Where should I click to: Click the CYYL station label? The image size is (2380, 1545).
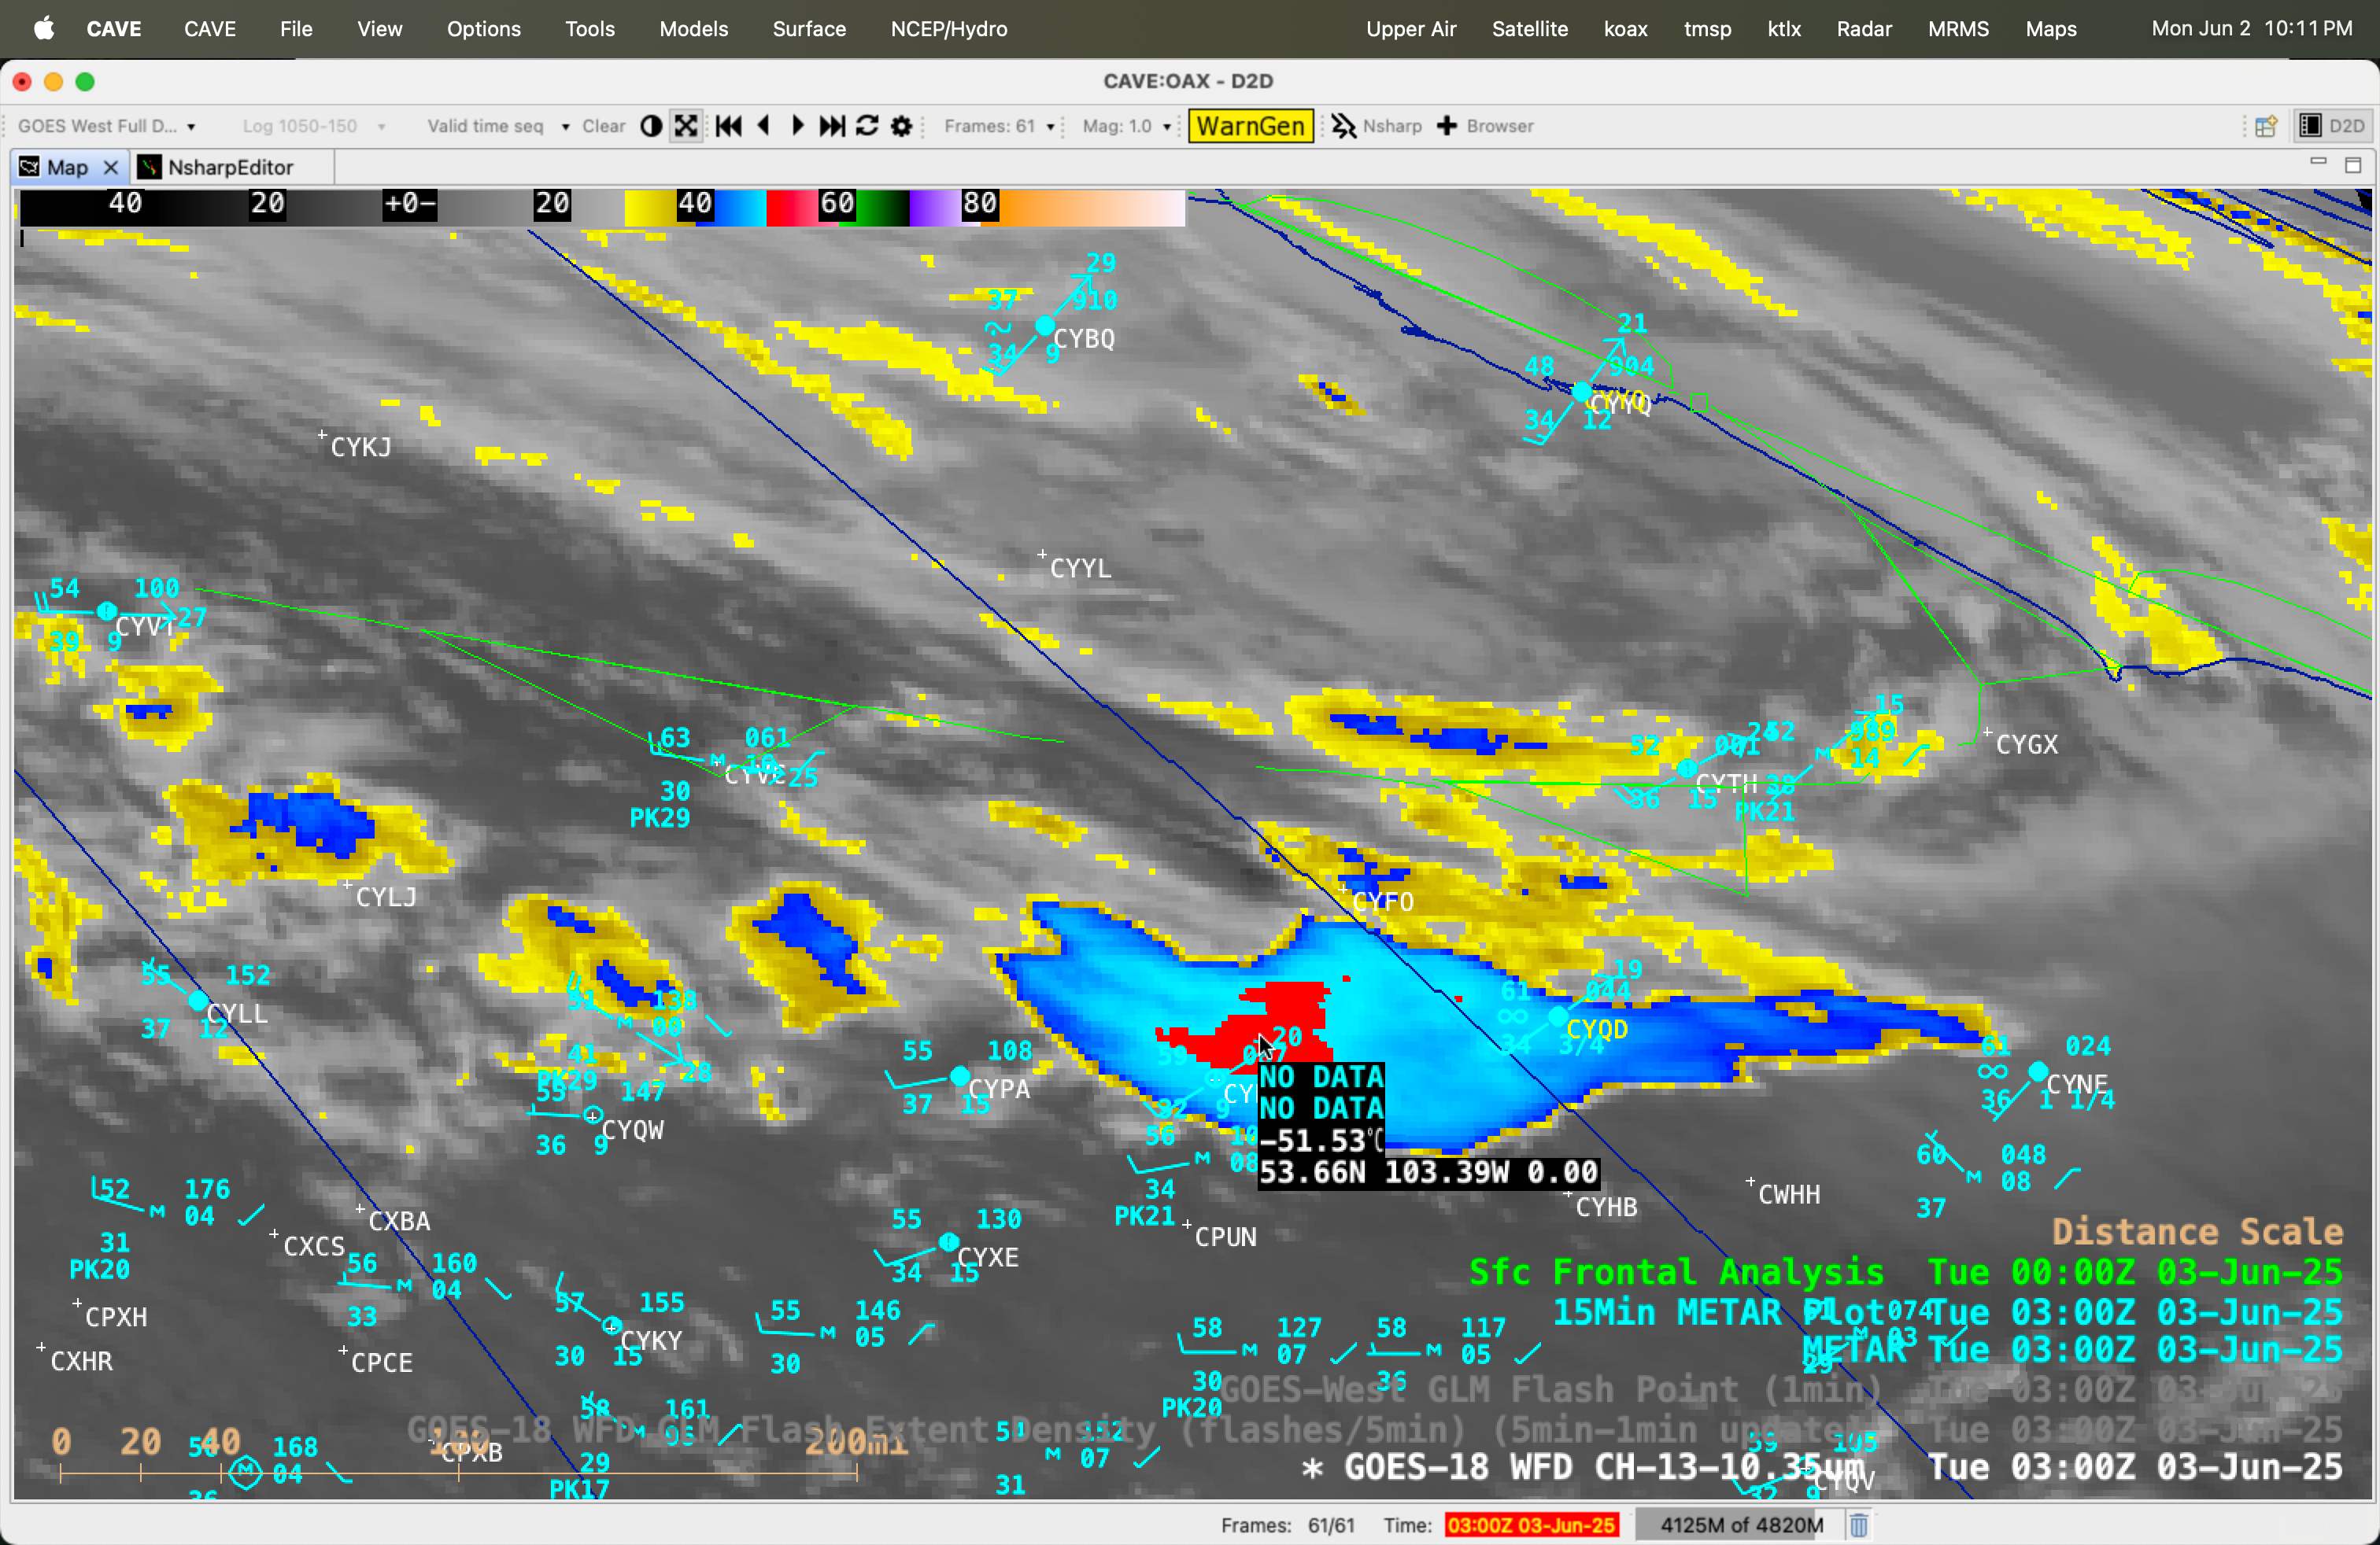click(x=1081, y=568)
